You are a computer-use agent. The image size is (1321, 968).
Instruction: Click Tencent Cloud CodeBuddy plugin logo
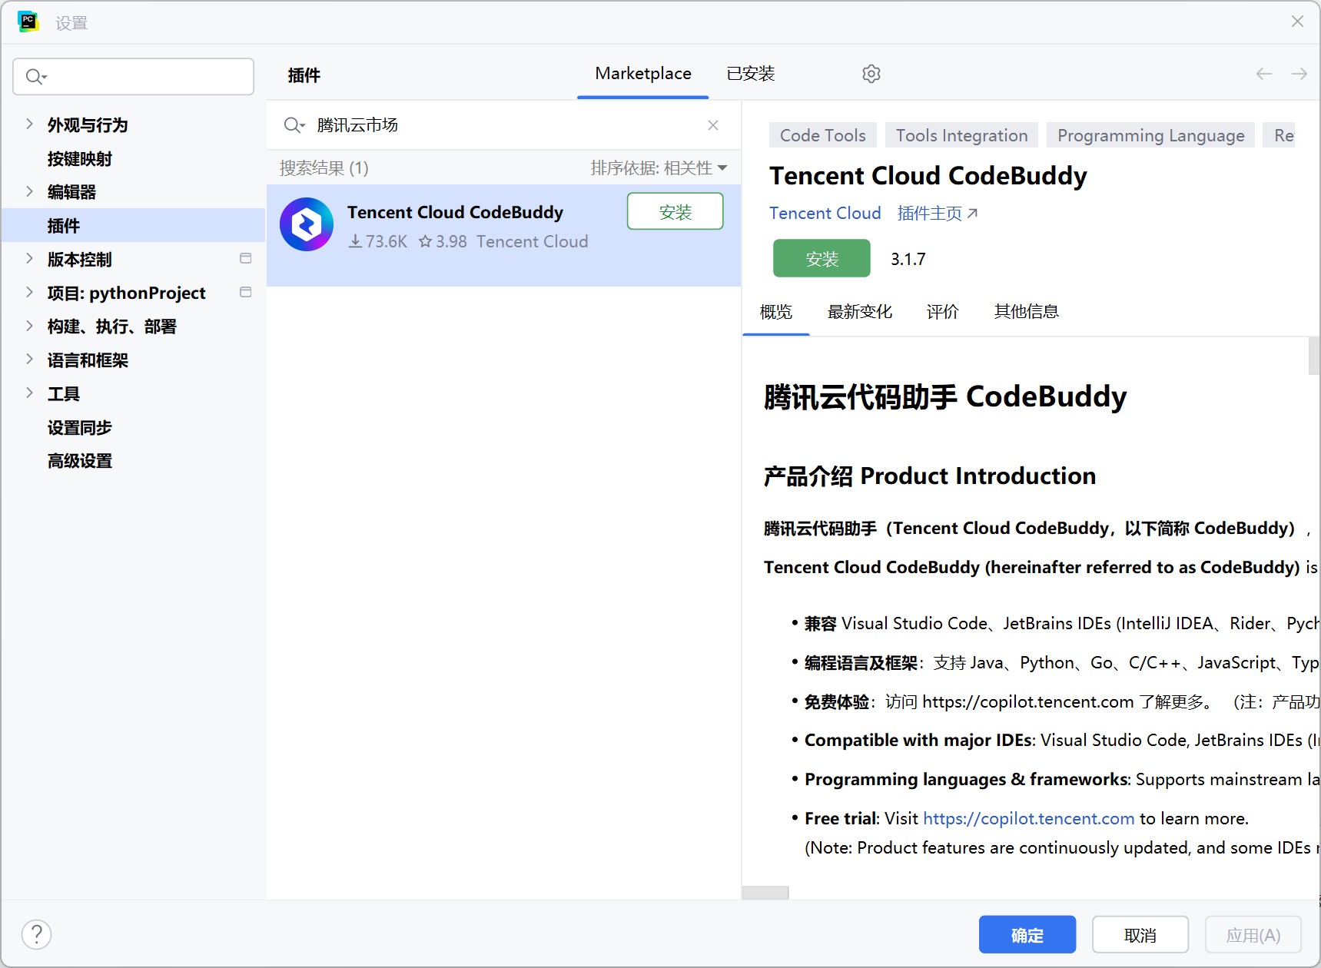coord(307,224)
